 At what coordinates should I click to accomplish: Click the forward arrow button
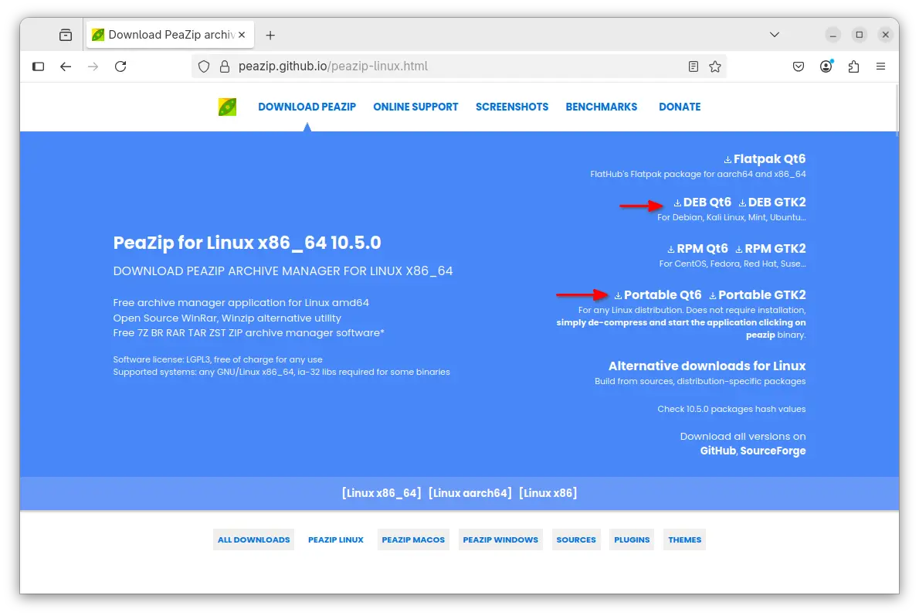(x=93, y=66)
